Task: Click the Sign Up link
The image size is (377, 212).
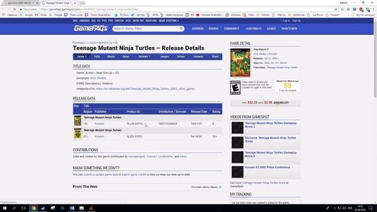Action: [296, 21]
